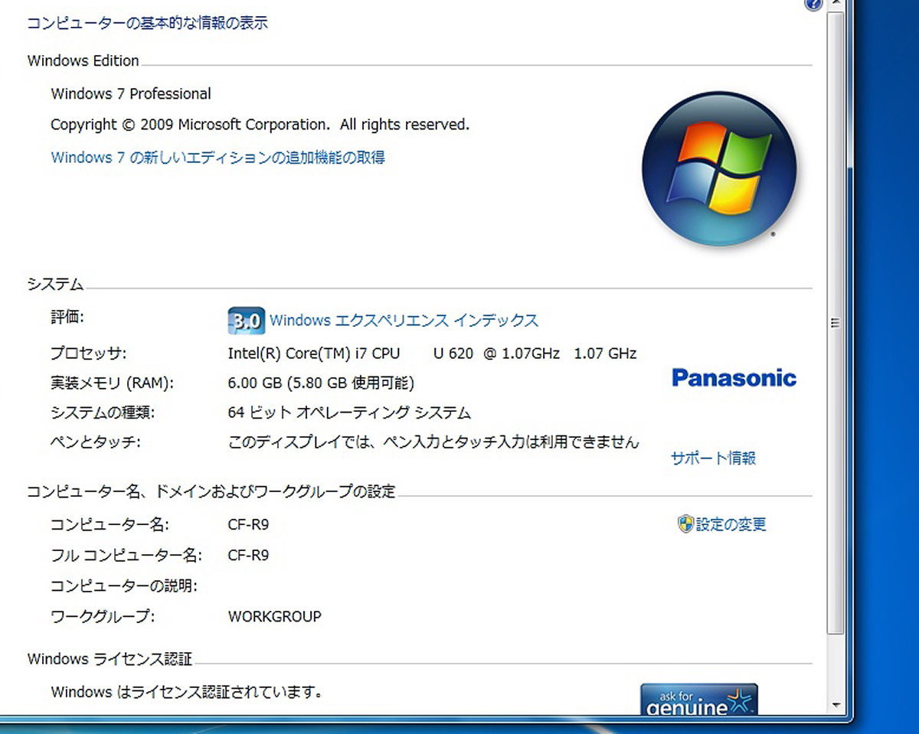
Task: Open Windows エクスペリエンス インデックス
Action: (404, 321)
